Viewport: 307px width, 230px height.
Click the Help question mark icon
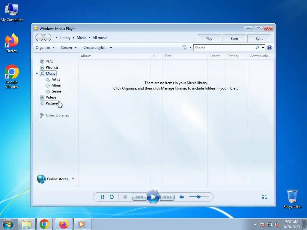270,48
